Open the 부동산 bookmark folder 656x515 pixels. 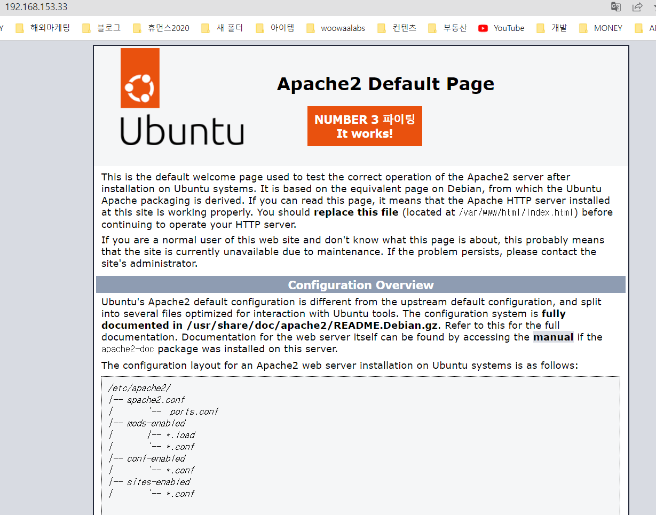pyautogui.click(x=448, y=28)
